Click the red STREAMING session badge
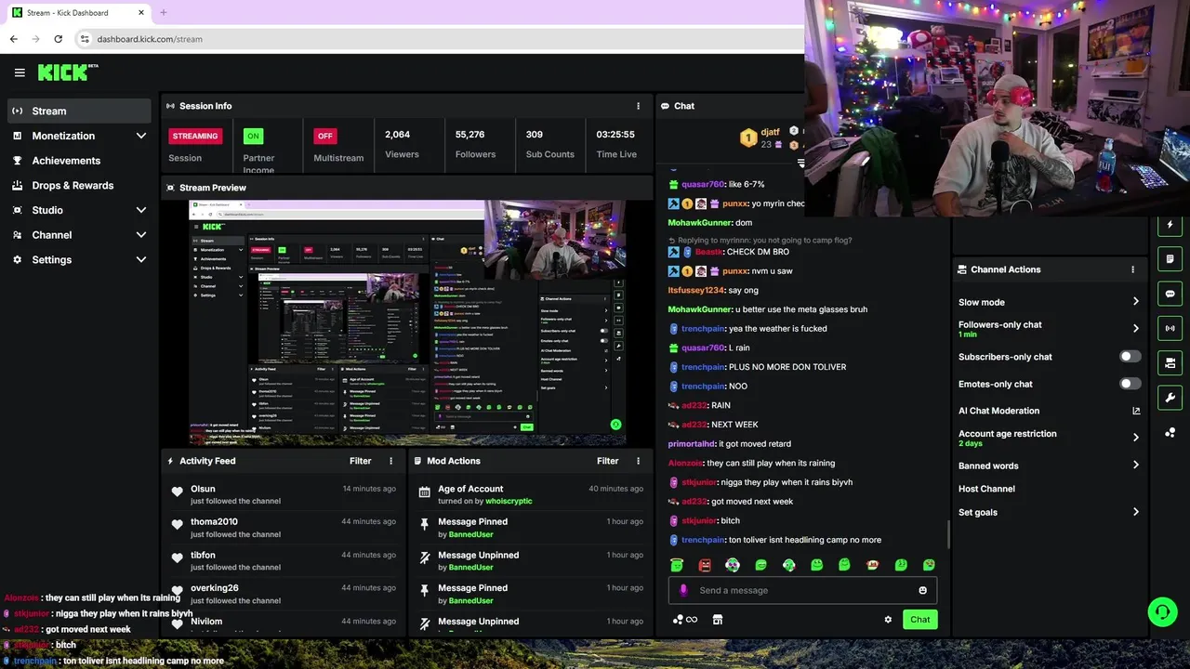1190x669 pixels. [194, 136]
